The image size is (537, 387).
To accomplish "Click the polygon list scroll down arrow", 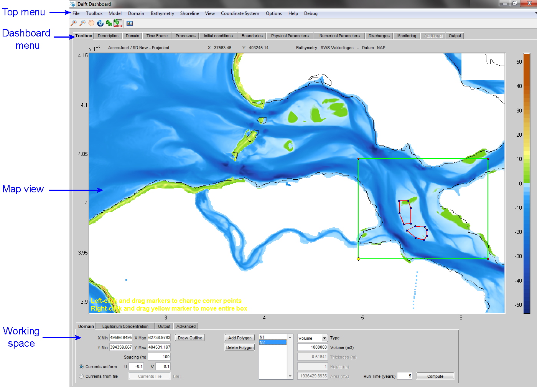I will click(x=290, y=376).
